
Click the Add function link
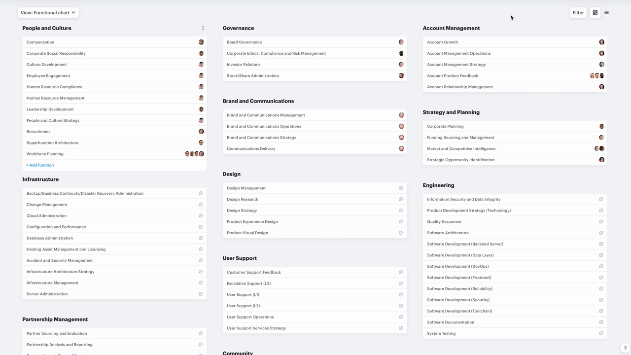coord(40,165)
